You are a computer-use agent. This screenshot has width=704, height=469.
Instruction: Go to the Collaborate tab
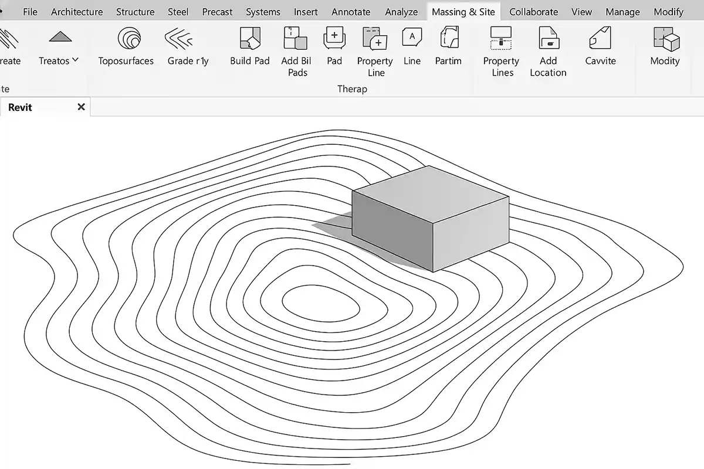[x=533, y=12]
